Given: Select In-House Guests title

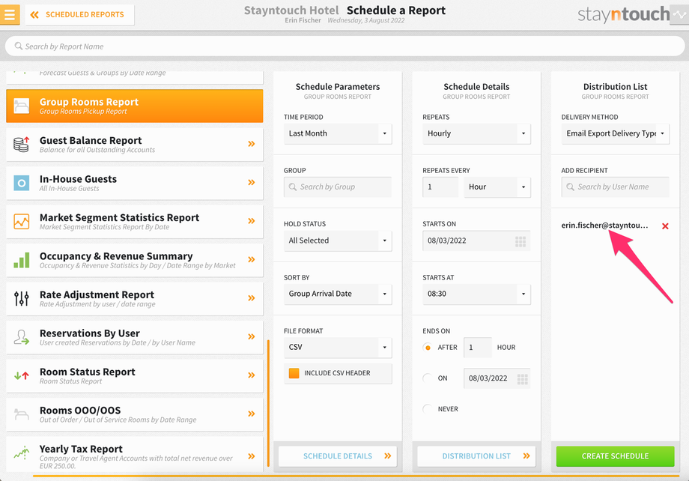Looking at the screenshot, I should coord(78,179).
